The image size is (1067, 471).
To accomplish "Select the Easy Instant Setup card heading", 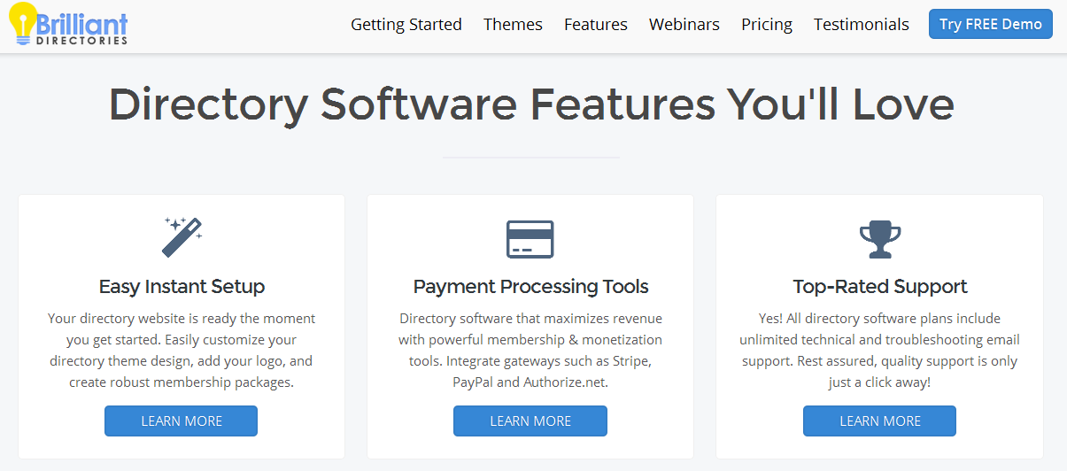I will coord(182,287).
